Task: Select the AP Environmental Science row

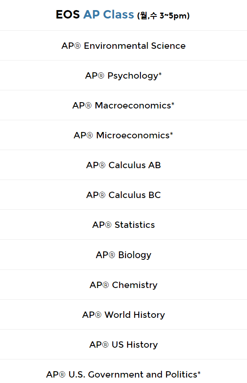Action: point(123,46)
